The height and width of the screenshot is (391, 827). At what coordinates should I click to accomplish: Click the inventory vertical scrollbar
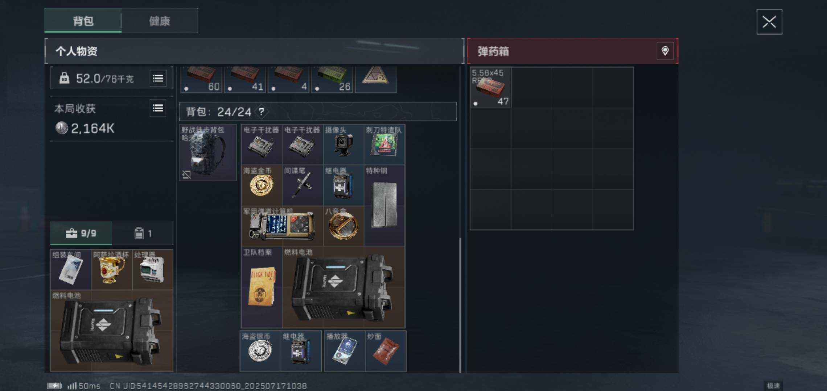460,304
